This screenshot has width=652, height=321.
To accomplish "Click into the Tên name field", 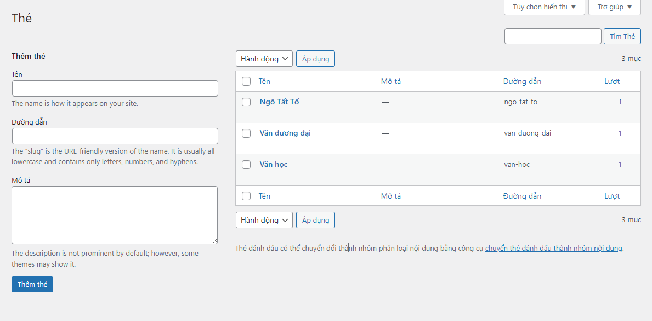I will click(x=115, y=88).
